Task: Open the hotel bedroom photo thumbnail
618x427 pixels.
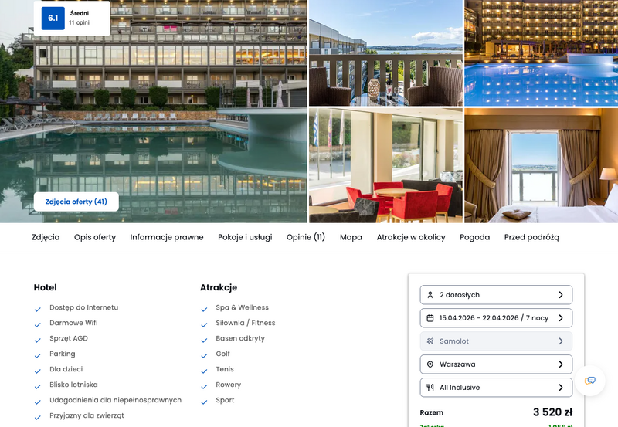Action: (x=542, y=165)
